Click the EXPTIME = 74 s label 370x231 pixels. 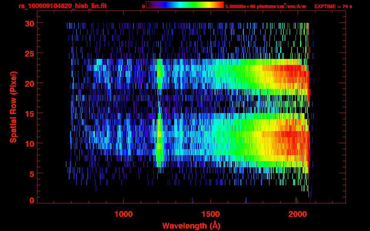[333, 6]
